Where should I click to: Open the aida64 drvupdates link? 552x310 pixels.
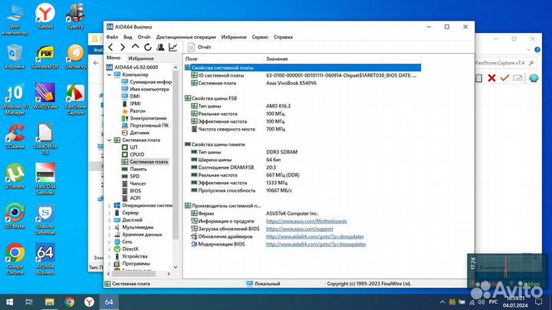(x=315, y=237)
